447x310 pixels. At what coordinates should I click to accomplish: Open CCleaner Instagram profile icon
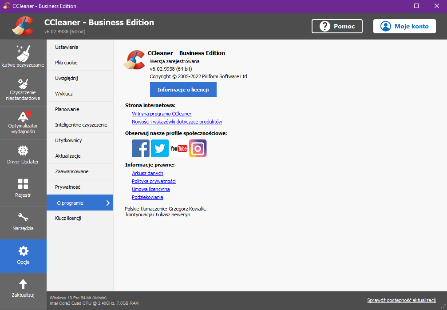click(x=198, y=148)
